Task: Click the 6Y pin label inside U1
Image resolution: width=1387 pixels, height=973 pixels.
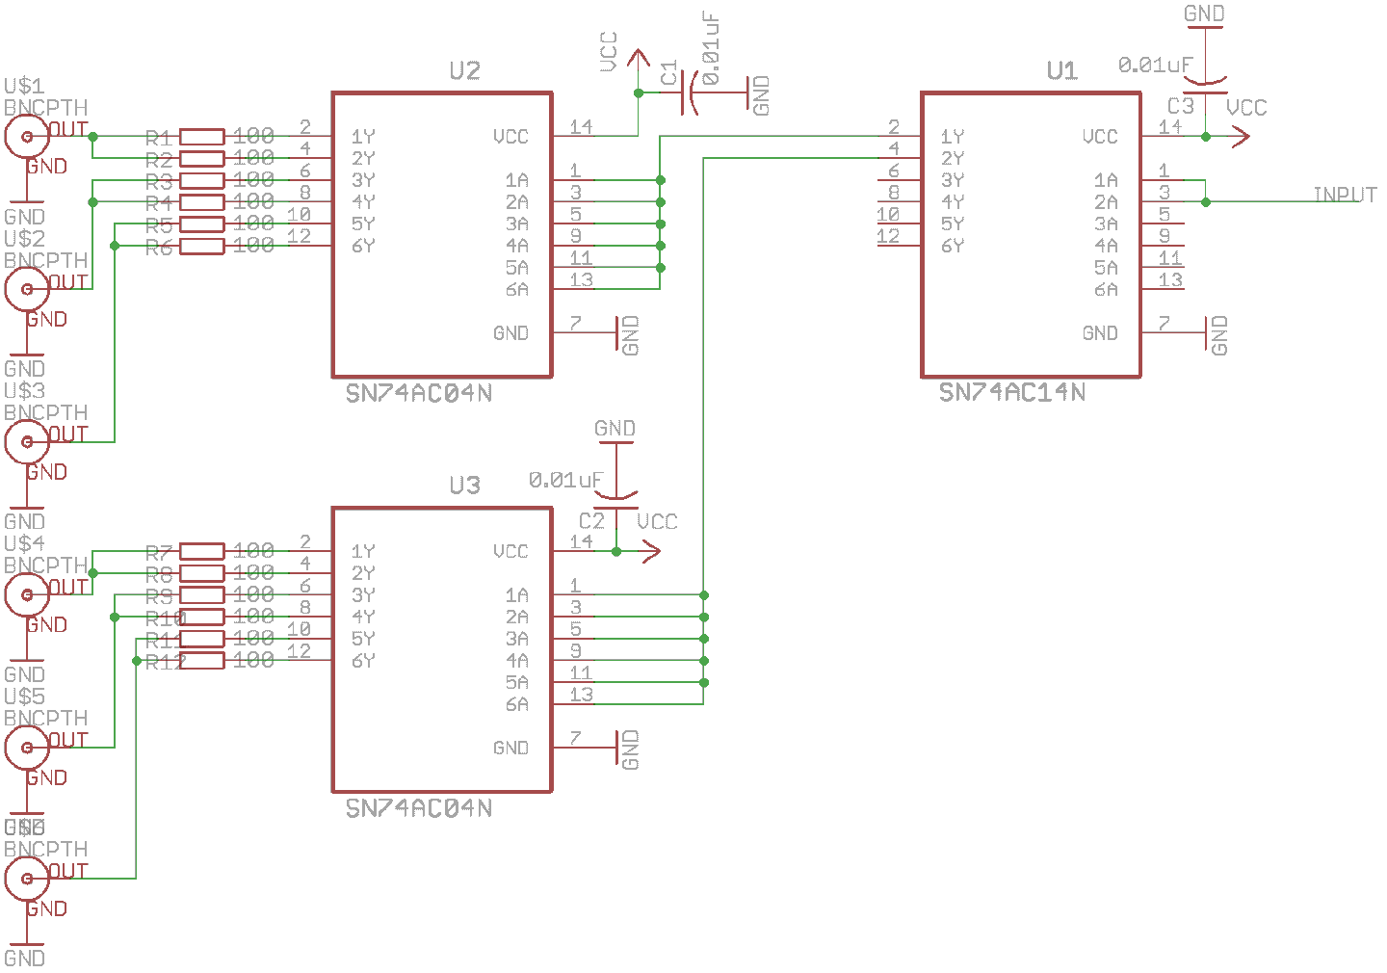Action: point(952,246)
